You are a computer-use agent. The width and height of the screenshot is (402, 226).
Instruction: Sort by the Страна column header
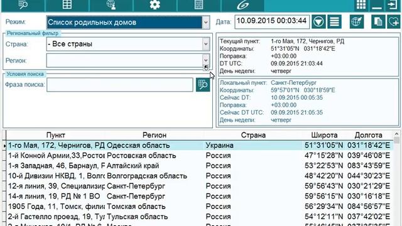tap(253, 135)
